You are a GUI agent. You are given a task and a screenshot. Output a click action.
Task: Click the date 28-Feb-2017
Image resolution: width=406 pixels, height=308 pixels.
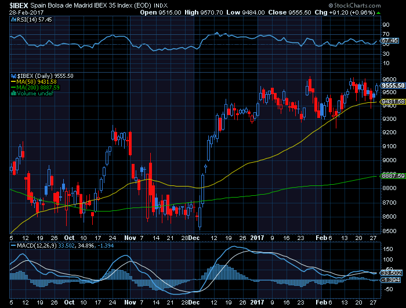pyautogui.click(x=27, y=13)
